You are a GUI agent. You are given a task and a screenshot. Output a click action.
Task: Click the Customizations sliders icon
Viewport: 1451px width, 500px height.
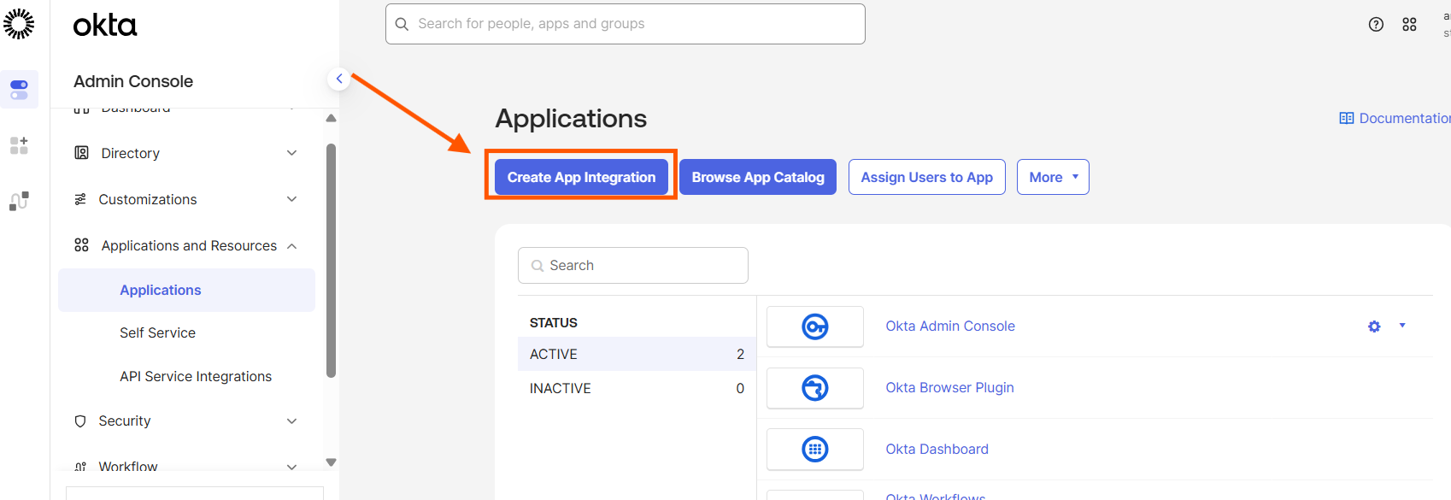80,199
